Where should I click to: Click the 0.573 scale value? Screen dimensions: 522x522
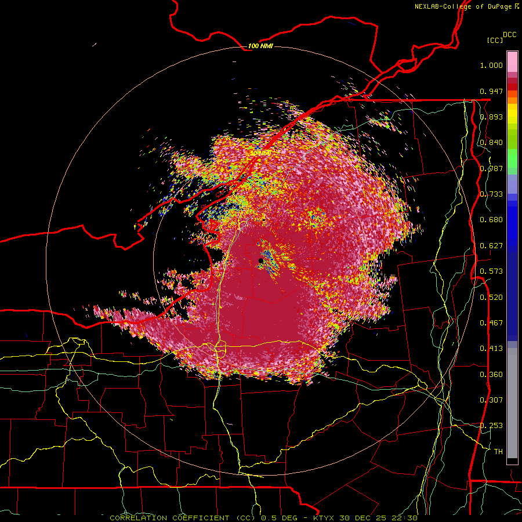(x=491, y=271)
